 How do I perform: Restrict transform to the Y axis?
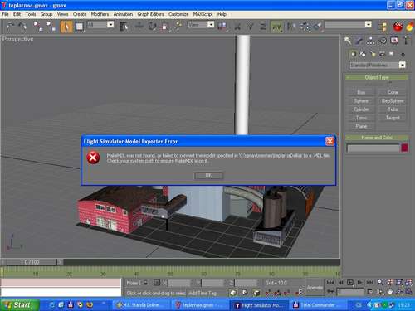251,27
